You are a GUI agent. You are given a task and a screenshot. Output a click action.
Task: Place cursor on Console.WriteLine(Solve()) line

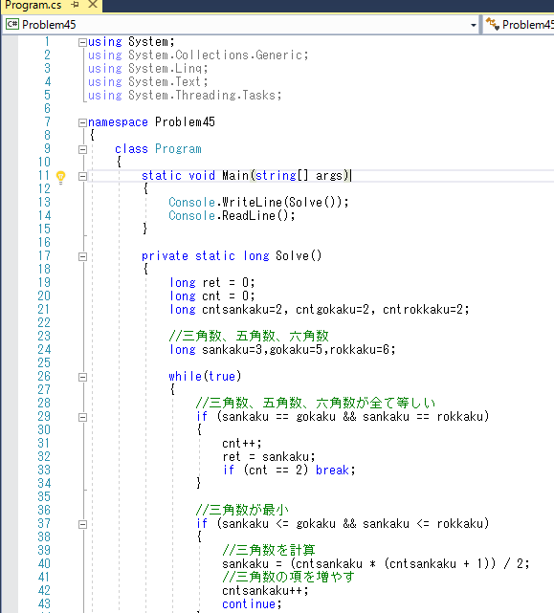pos(258,202)
